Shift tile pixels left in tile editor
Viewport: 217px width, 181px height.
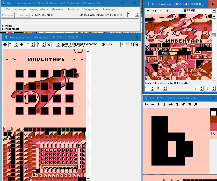tap(146, 104)
